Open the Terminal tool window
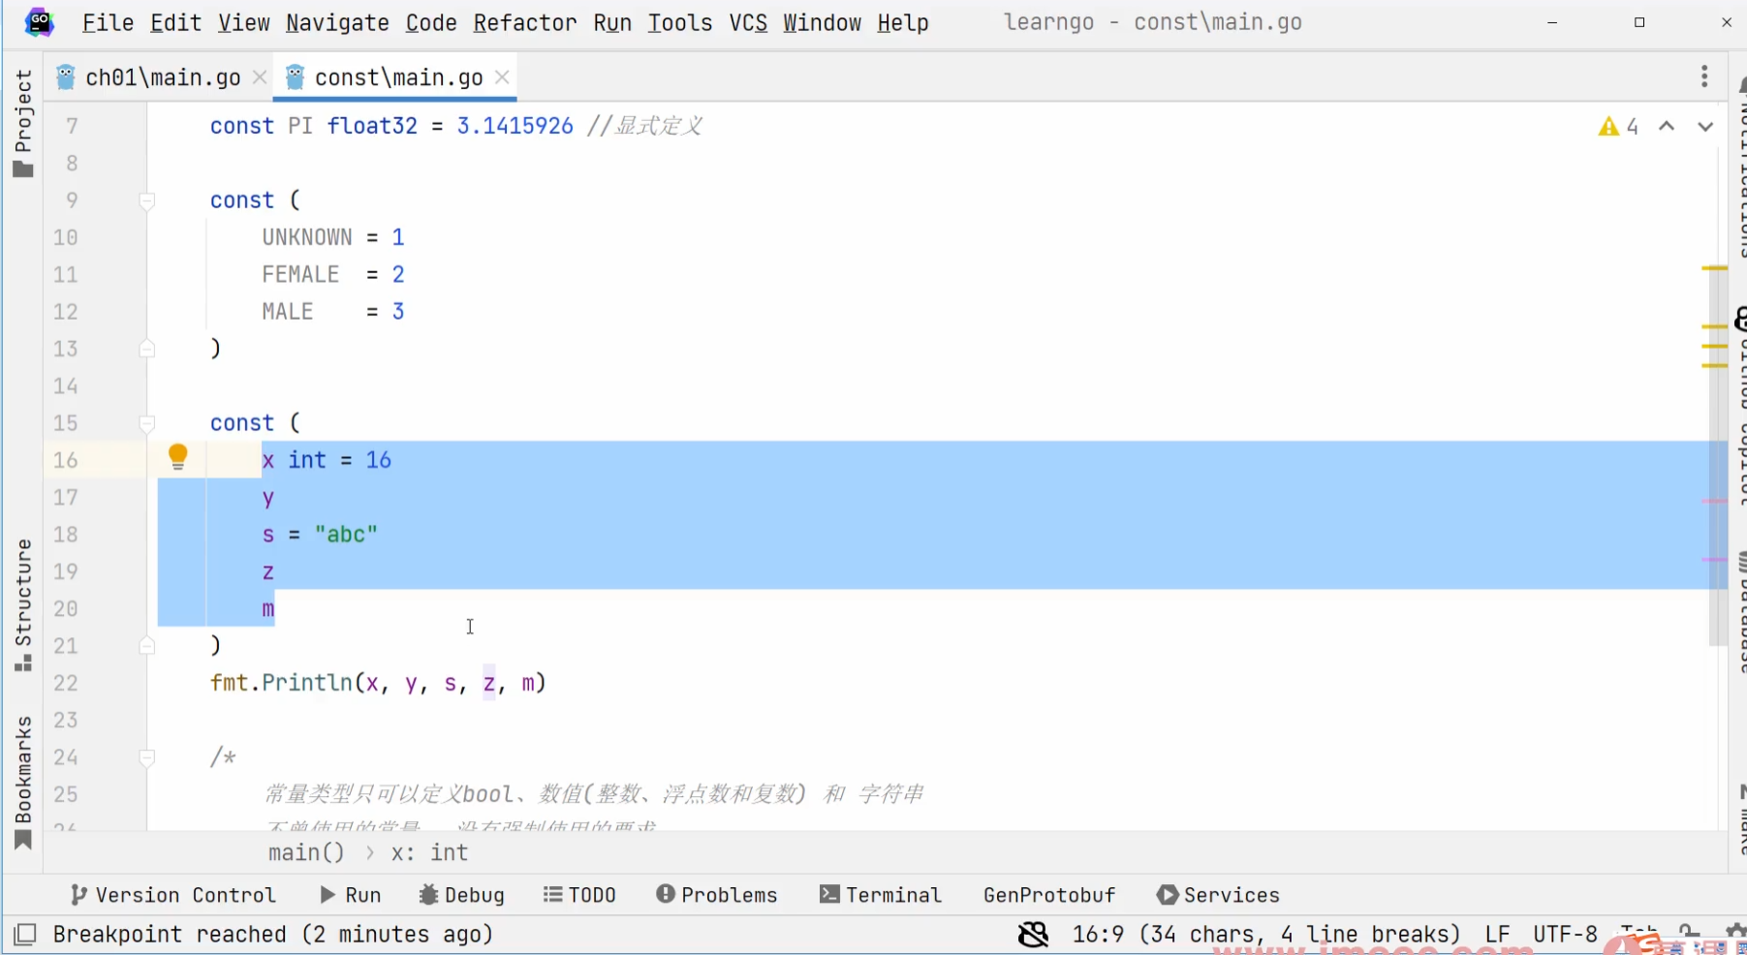 coord(881,895)
